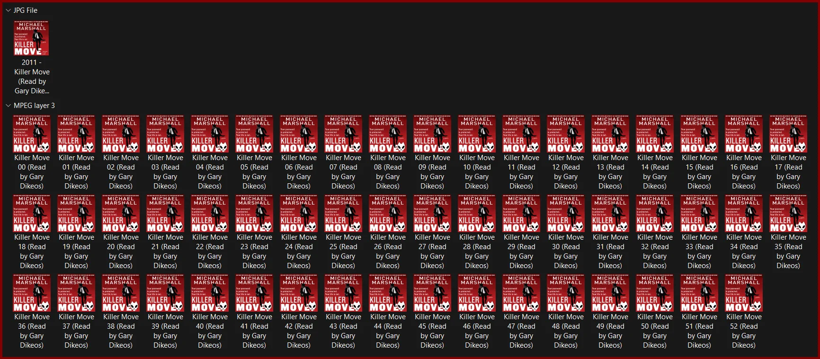This screenshot has width=820, height=359.
Task: Select Killer Move 50 audio file icon
Action: [x=655, y=293]
